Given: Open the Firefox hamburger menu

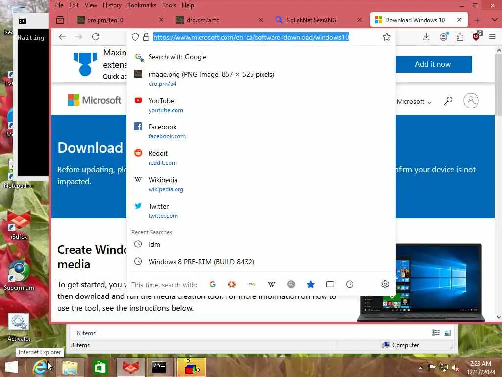Looking at the screenshot, I should 492,37.
